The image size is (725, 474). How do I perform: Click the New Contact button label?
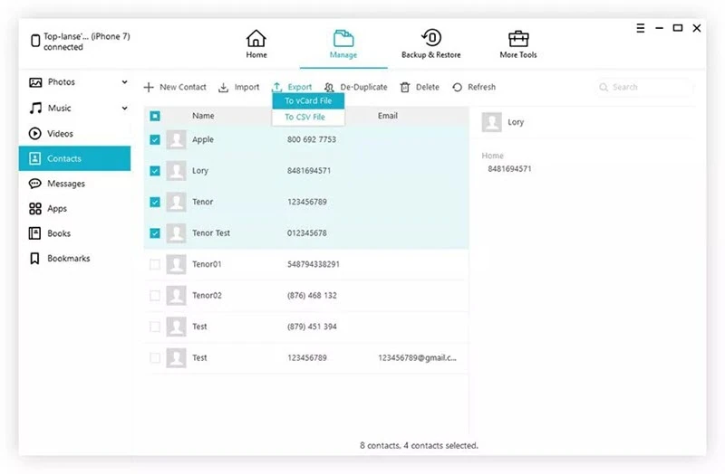tap(183, 87)
